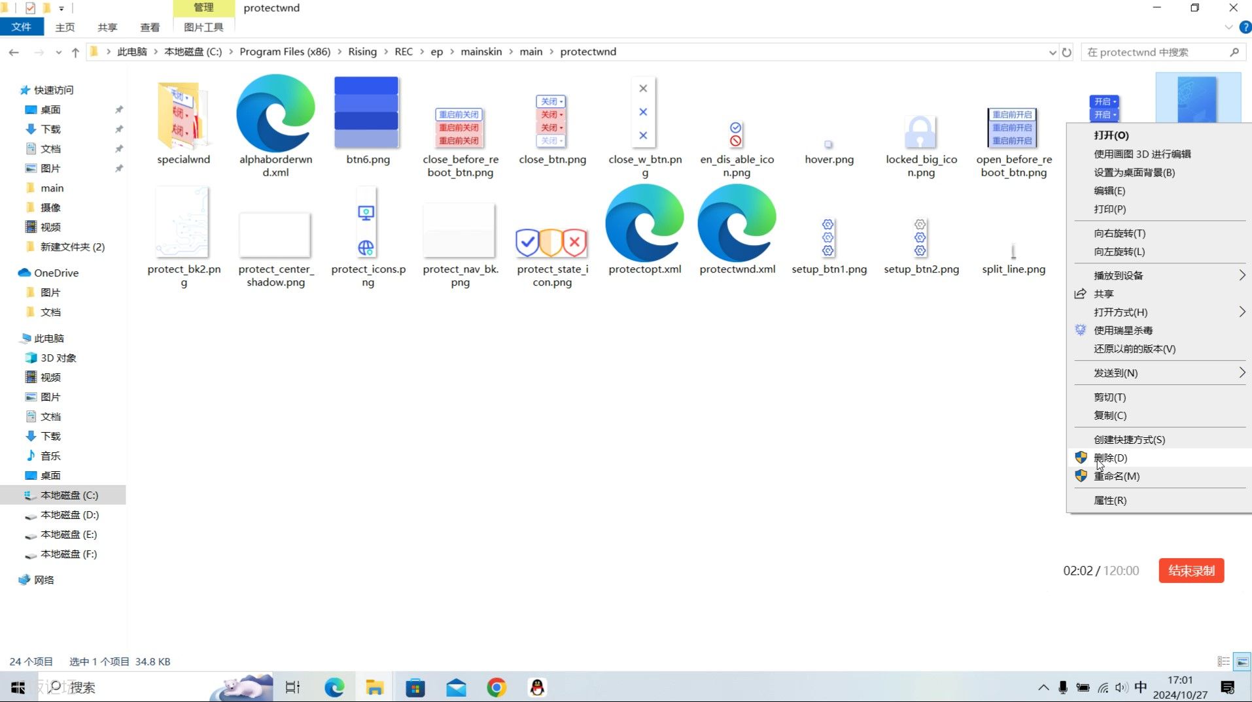The width and height of the screenshot is (1252, 702).
Task: Choose 删除(D) from the context menu
Action: click(x=1158, y=458)
